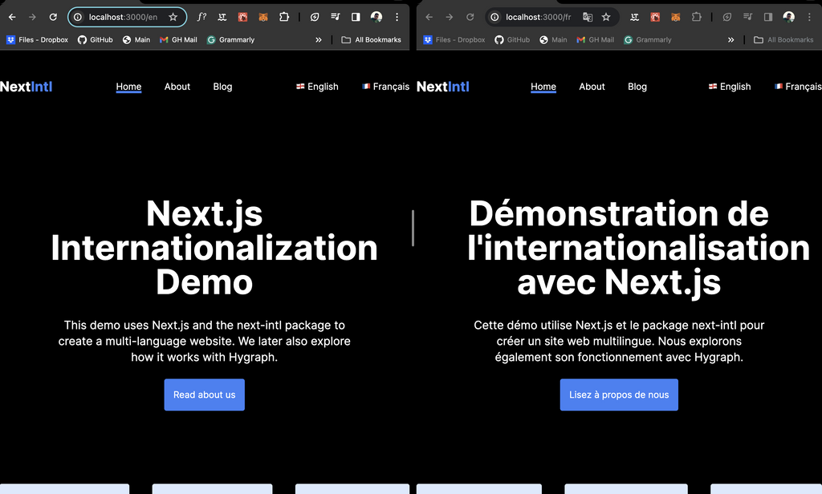This screenshot has width=822, height=494.
Task: Click the Read about us button
Action: [205, 395]
